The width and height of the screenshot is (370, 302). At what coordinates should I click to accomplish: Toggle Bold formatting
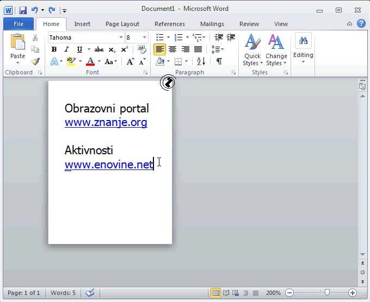[x=54, y=49]
